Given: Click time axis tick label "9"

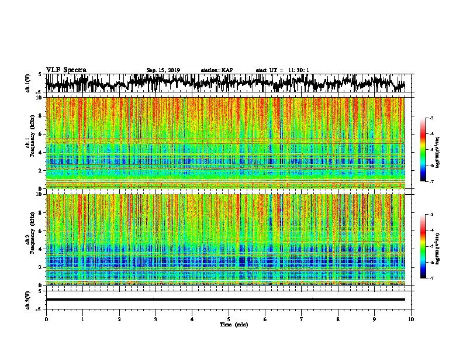Looking at the screenshot, I should pyautogui.click(x=374, y=319).
